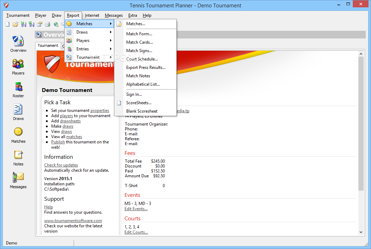Open the Roster sidebar icon

18,90
